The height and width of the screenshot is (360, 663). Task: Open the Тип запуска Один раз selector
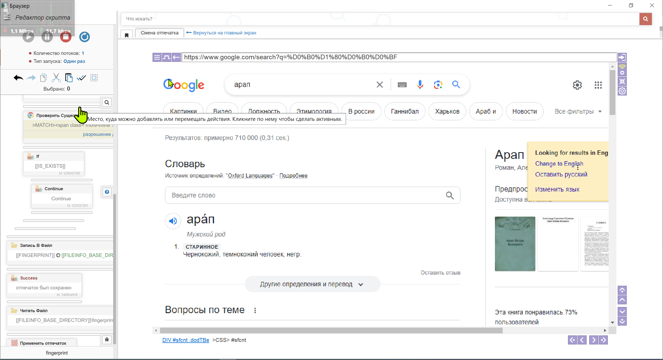74,61
